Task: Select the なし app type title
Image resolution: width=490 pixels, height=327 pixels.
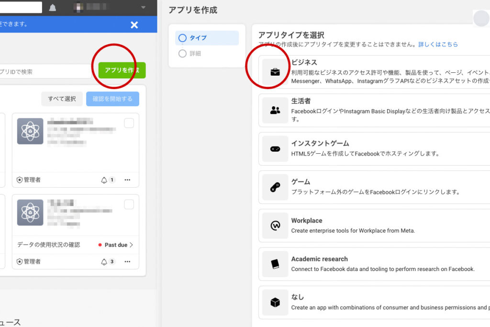Action: [x=298, y=297]
